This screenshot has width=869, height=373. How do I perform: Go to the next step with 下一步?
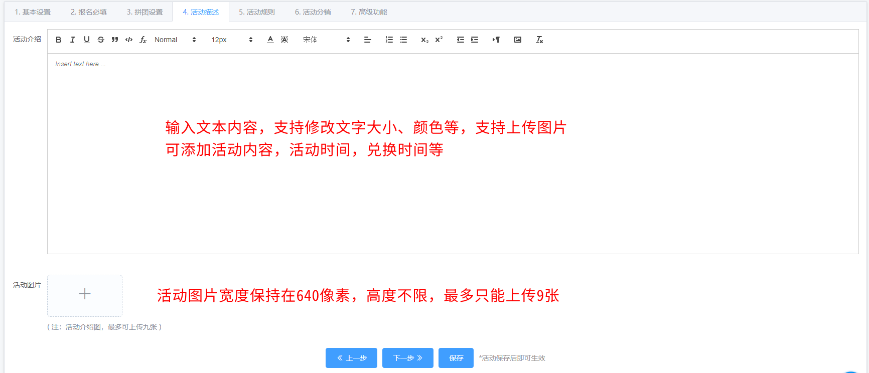pos(407,358)
